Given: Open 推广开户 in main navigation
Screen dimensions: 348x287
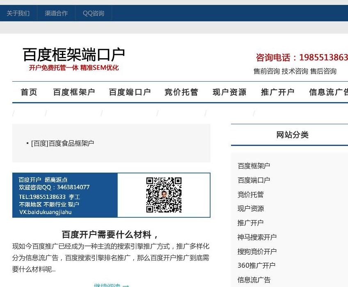Looking at the screenshot, I should [x=278, y=92].
